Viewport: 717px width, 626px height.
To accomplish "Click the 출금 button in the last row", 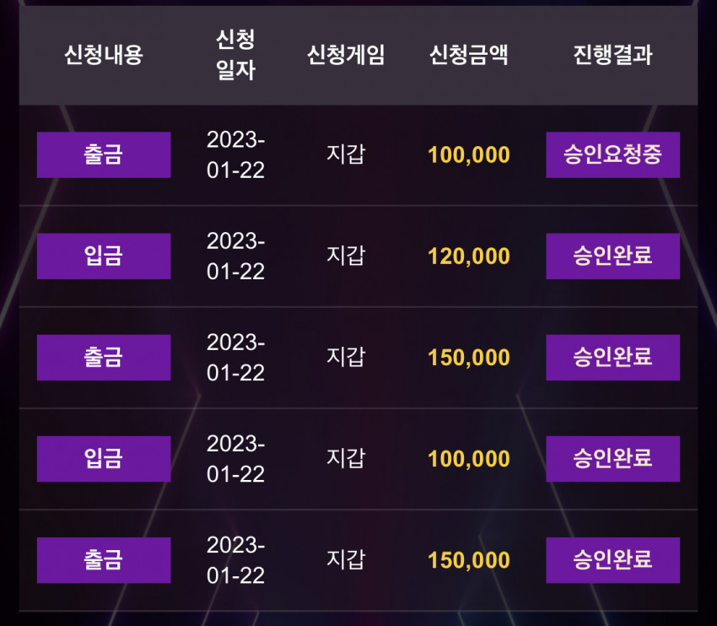I will pos(104,560).
